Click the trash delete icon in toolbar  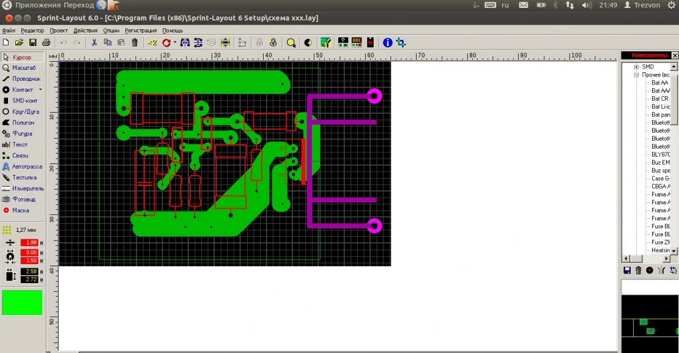point(135,43)
